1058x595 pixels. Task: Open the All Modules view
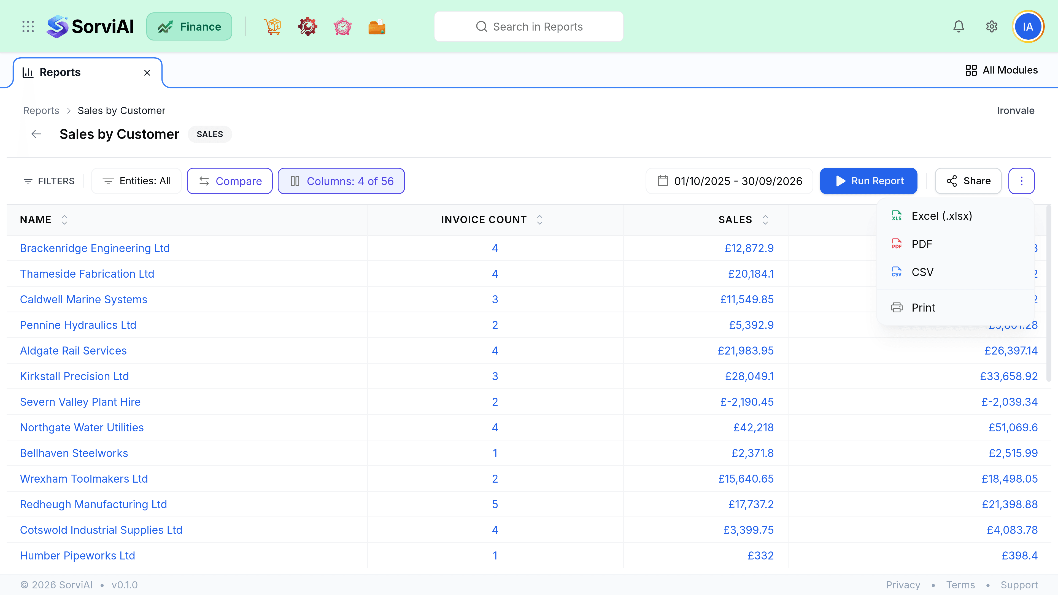[x=1002, y=70]
